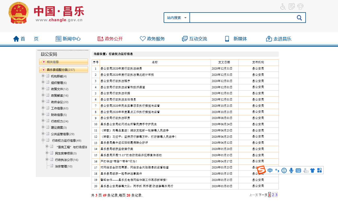Open the 新闻中心 navigation menu
The image size is (338, 208).
pos(68,39)
